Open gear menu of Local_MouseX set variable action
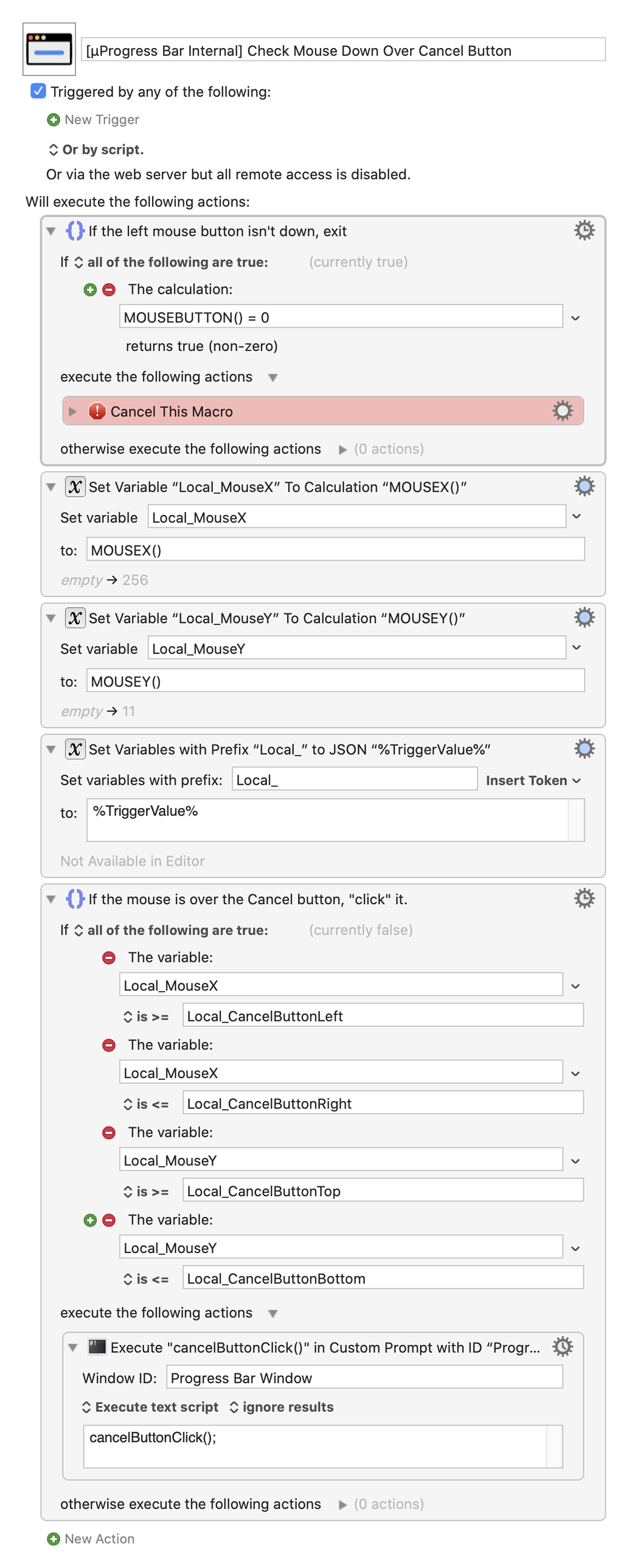This screenshot has height=1568, width=629. 584,486
